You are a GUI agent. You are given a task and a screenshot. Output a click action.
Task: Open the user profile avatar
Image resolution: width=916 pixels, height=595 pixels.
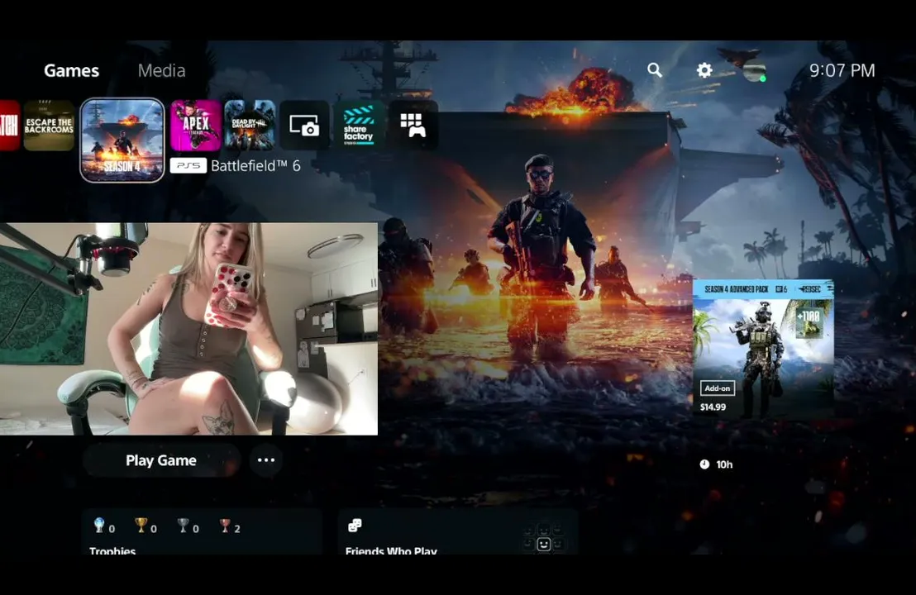point(754,70)
